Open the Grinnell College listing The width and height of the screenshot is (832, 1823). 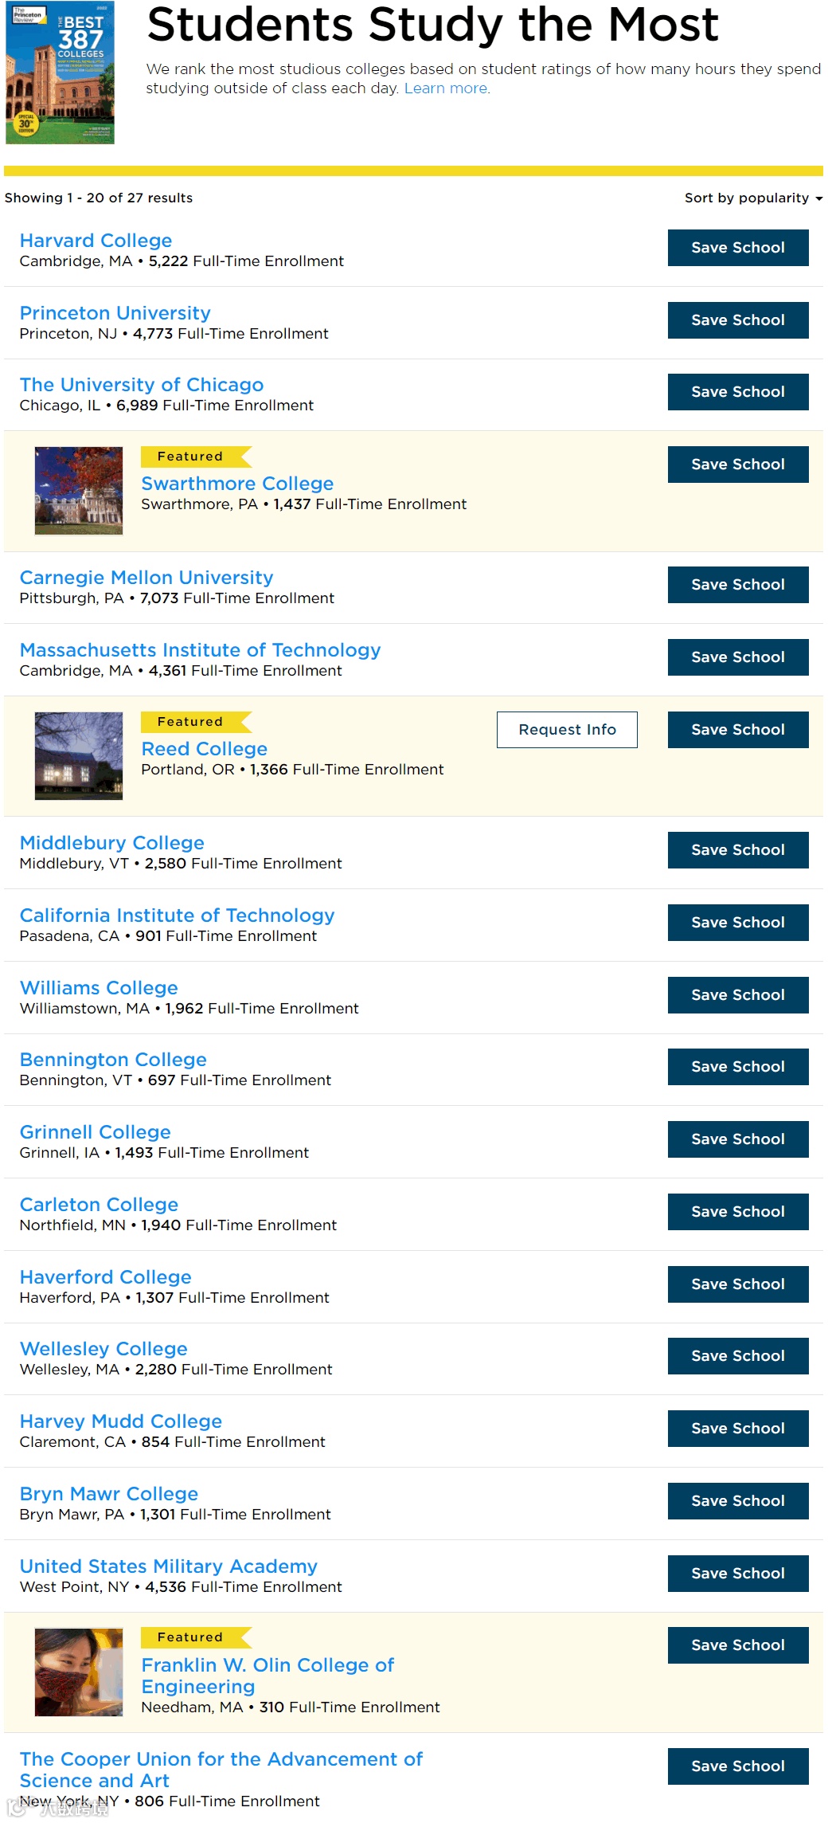(96, 1132)
